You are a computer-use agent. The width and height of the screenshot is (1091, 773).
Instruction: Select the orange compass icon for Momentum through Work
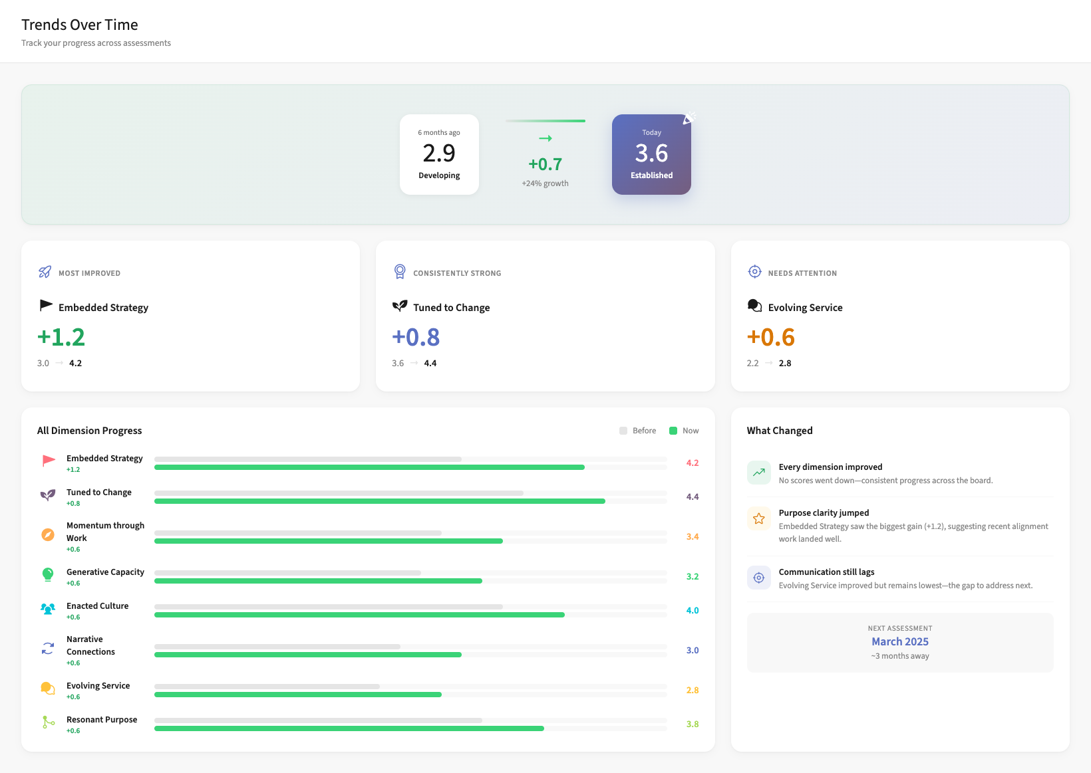(47, 534)
